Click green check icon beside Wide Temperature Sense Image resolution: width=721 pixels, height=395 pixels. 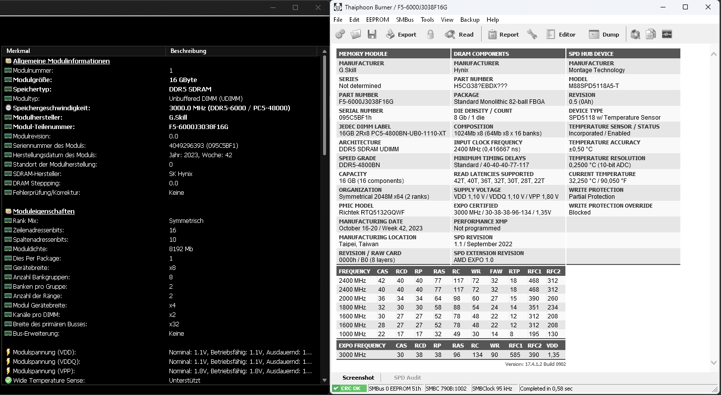(8, 381)
